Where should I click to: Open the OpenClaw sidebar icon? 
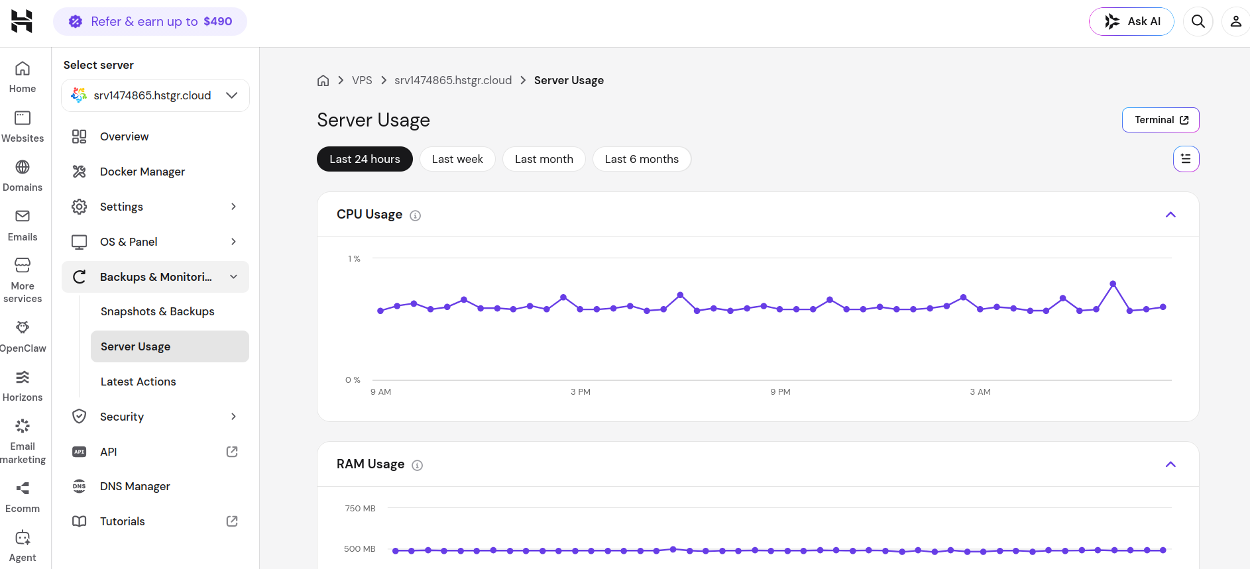coord(23,327)
